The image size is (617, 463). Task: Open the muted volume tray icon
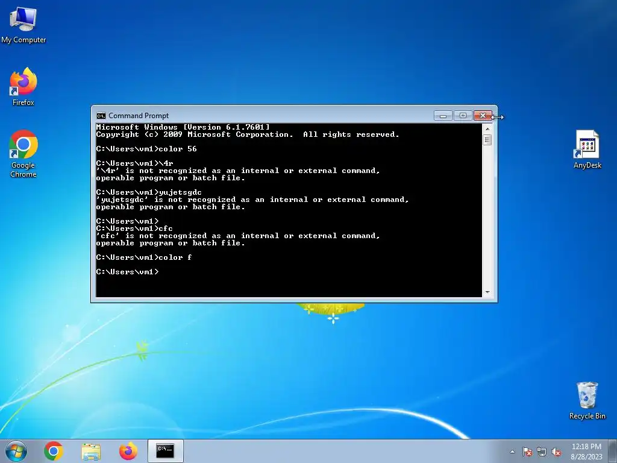[556, 452]
